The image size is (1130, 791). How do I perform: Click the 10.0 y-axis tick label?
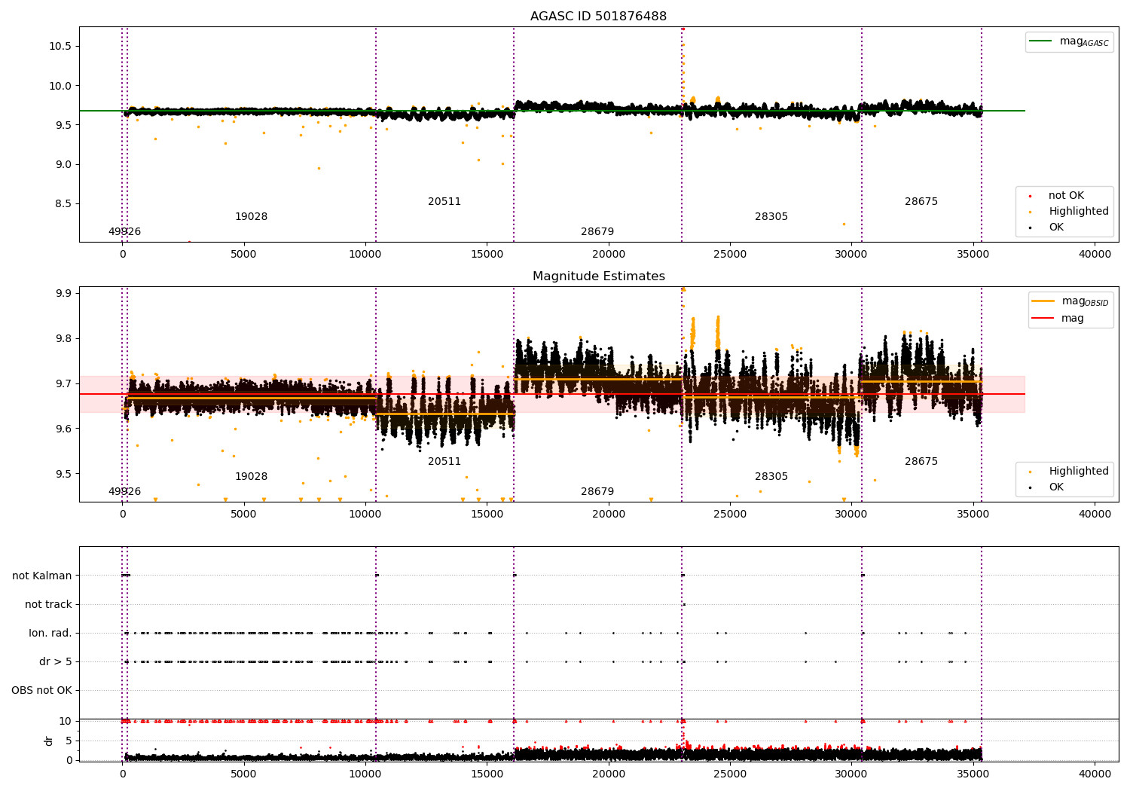click(x=60, y=86)
